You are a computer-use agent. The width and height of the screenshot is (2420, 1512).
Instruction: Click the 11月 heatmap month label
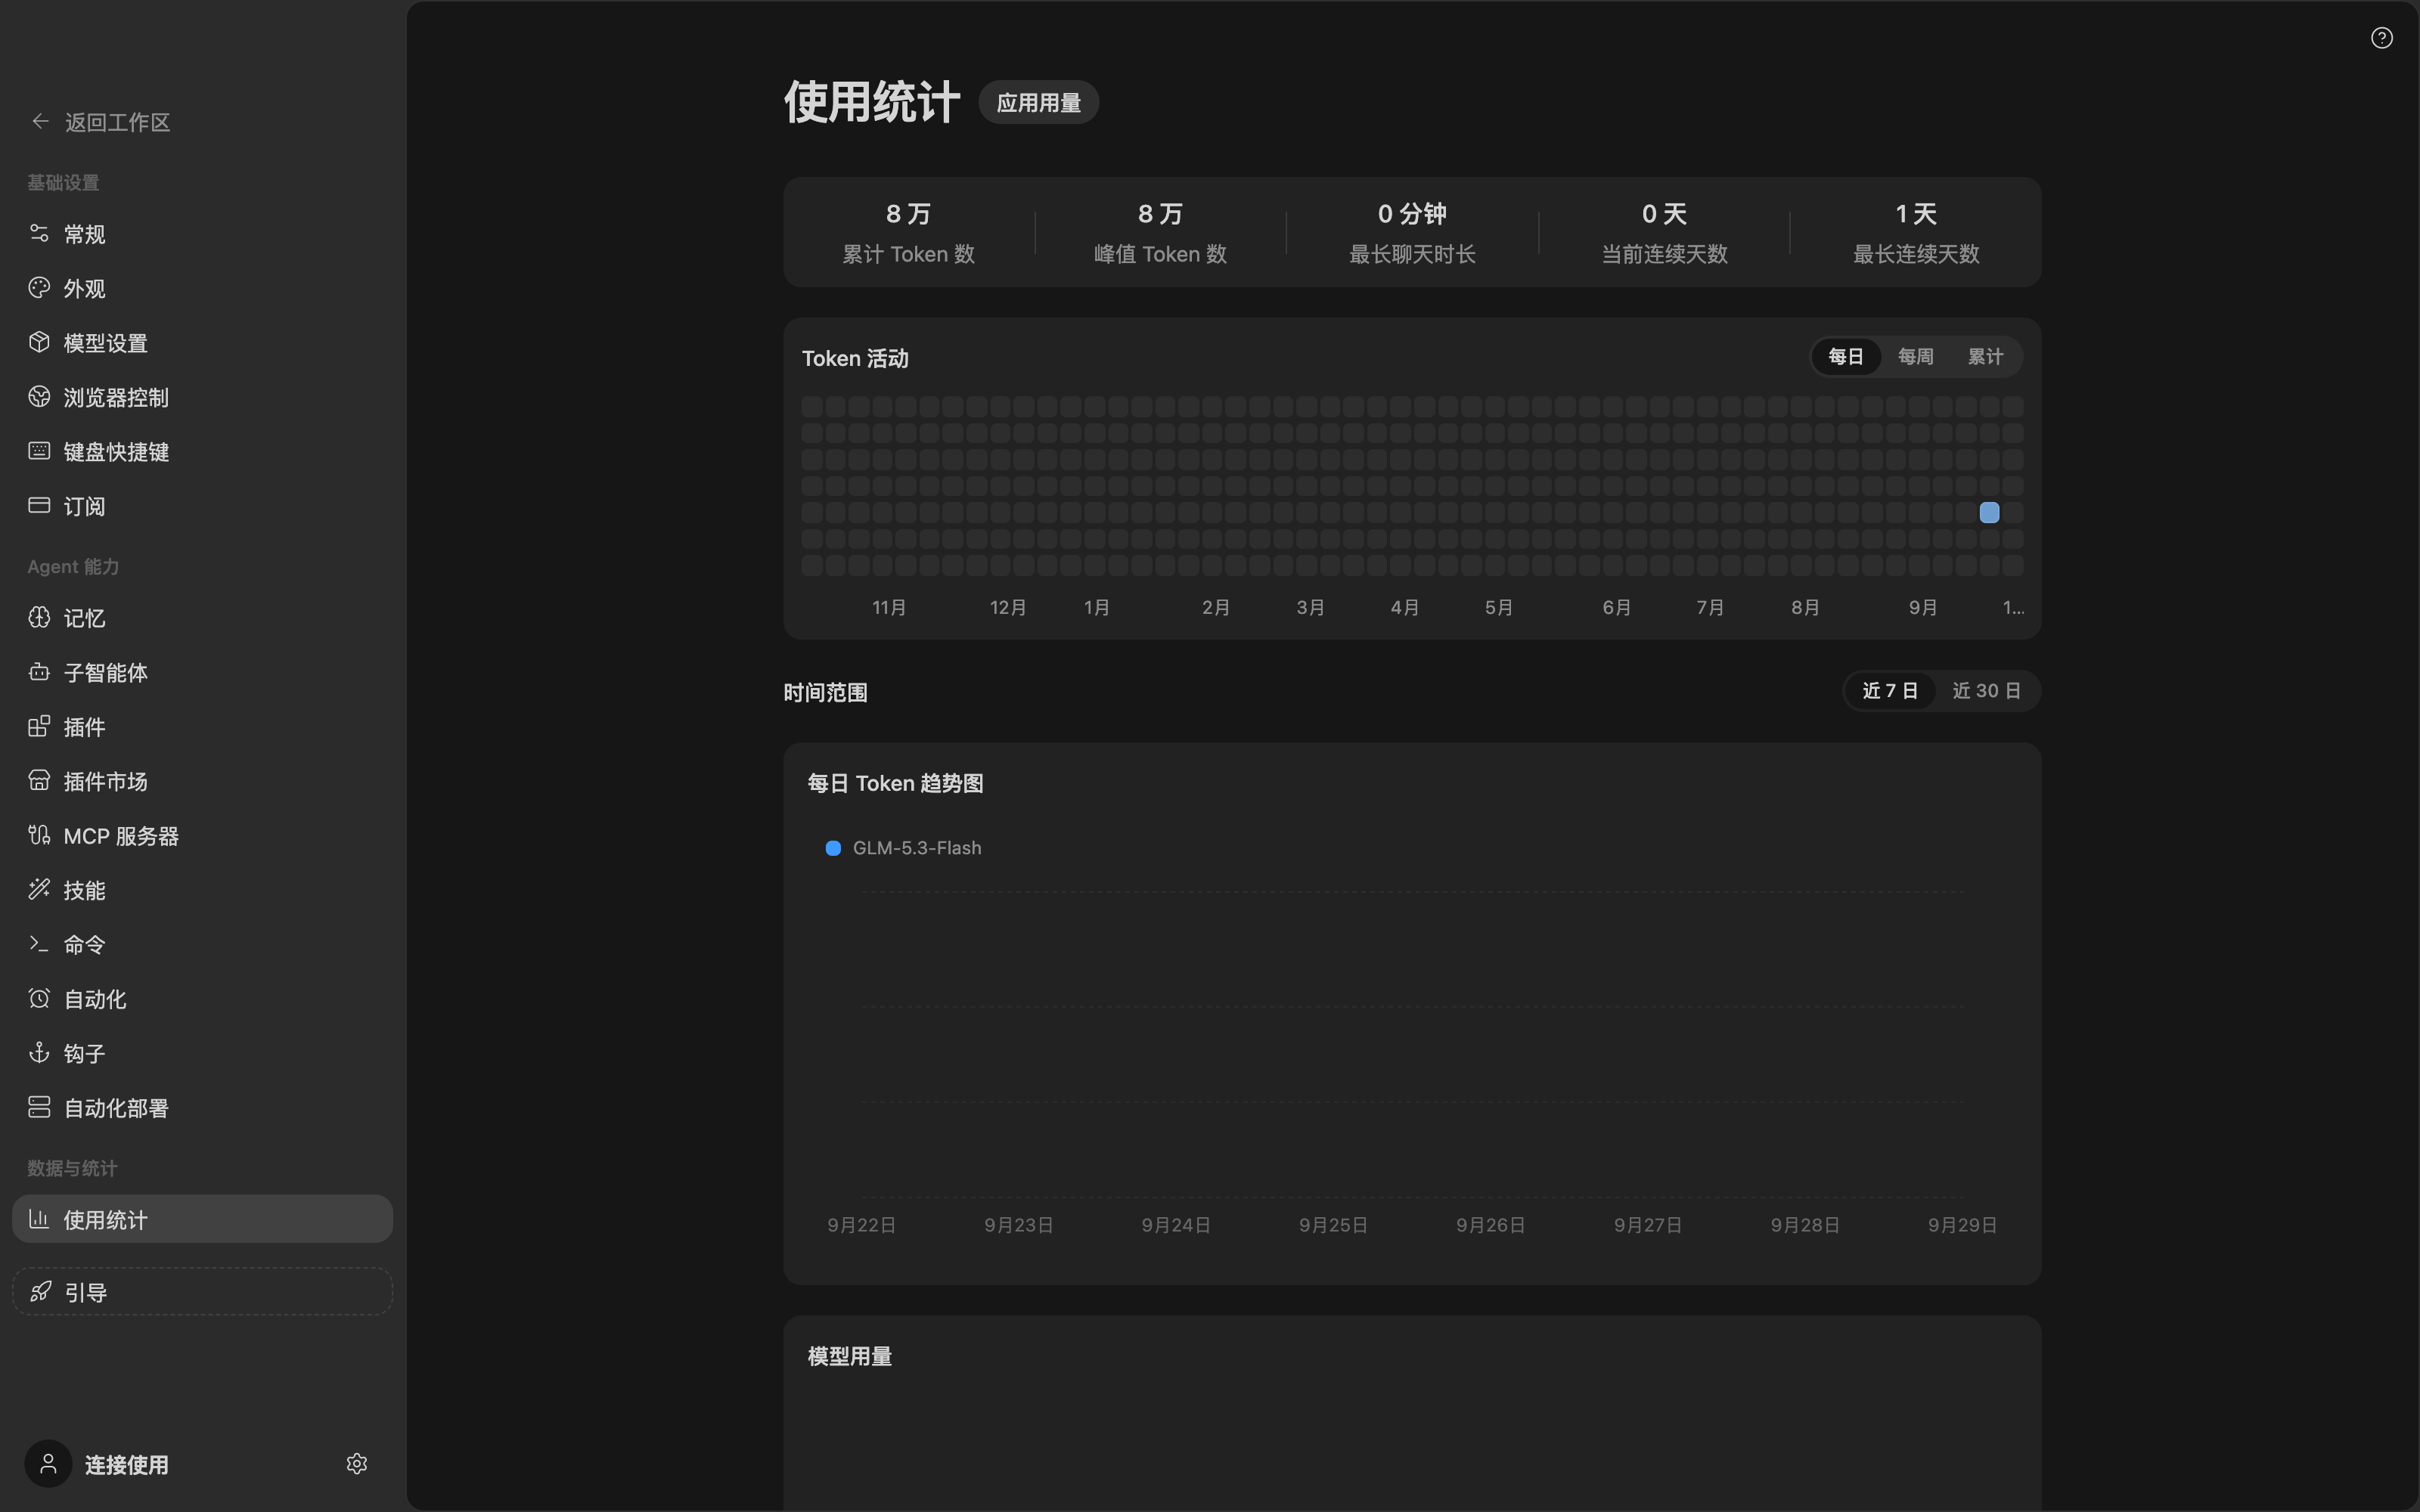[889, 607]
